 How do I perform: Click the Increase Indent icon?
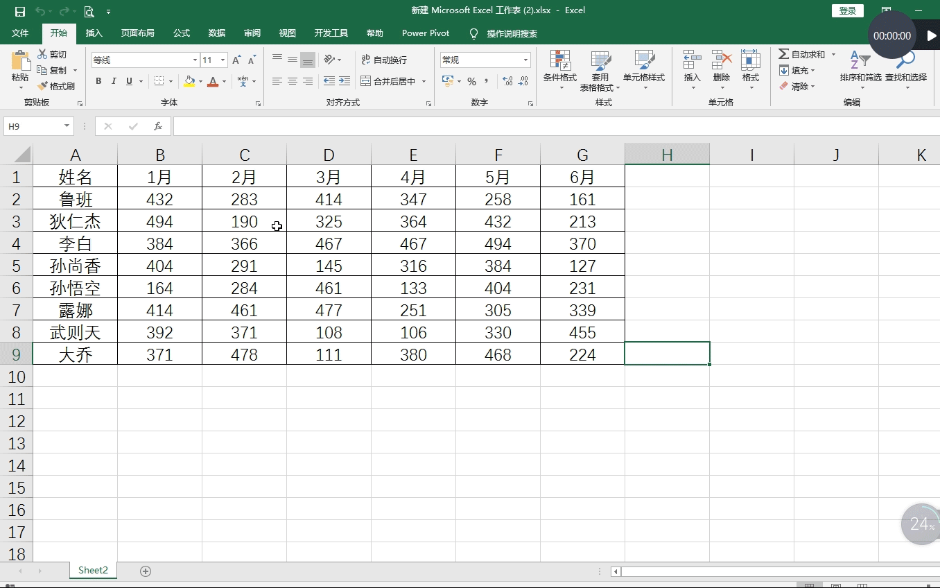(345, 82)
